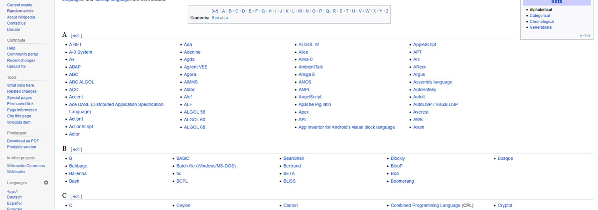Open Bosque language article

tap(505, 159)
